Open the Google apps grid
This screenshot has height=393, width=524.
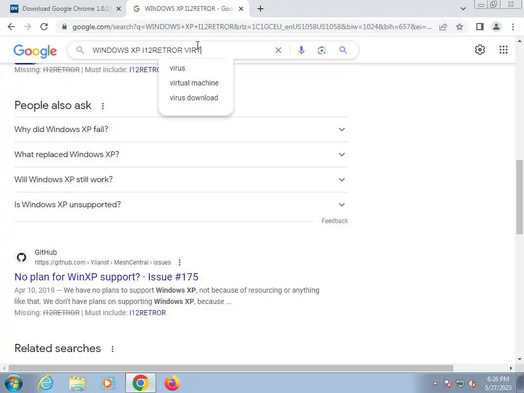(504, 50)
